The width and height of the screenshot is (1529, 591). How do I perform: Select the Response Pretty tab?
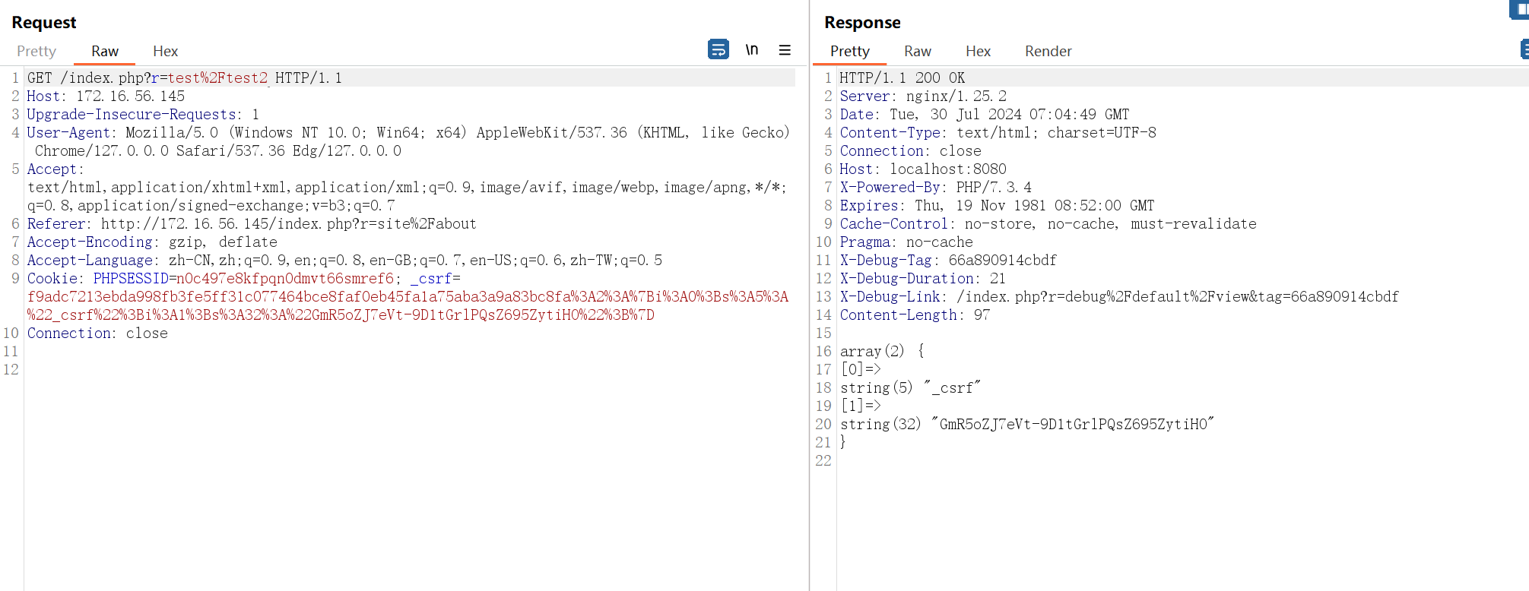coord(849,51)
